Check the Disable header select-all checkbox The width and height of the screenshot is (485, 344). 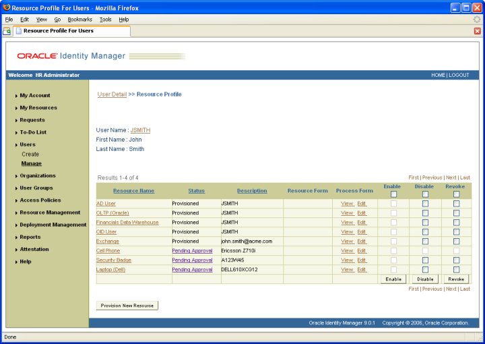(x=425, y=194)
